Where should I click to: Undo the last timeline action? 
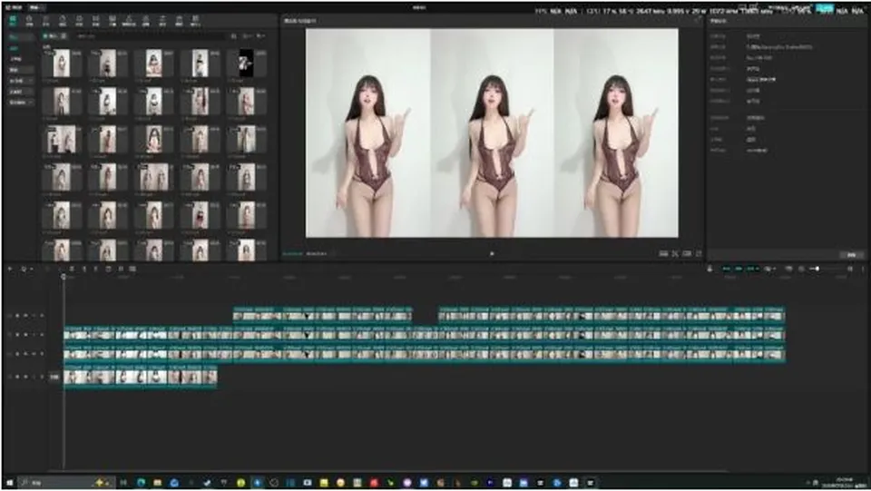click(46, 269)
